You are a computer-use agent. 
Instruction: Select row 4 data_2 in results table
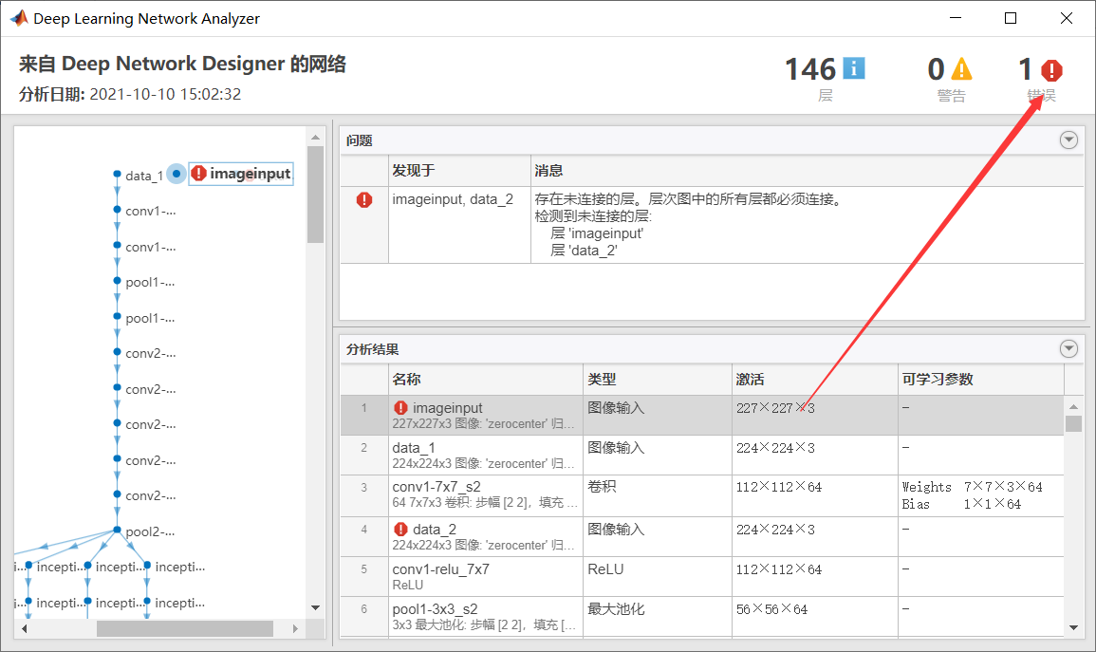tap(702, 537)
